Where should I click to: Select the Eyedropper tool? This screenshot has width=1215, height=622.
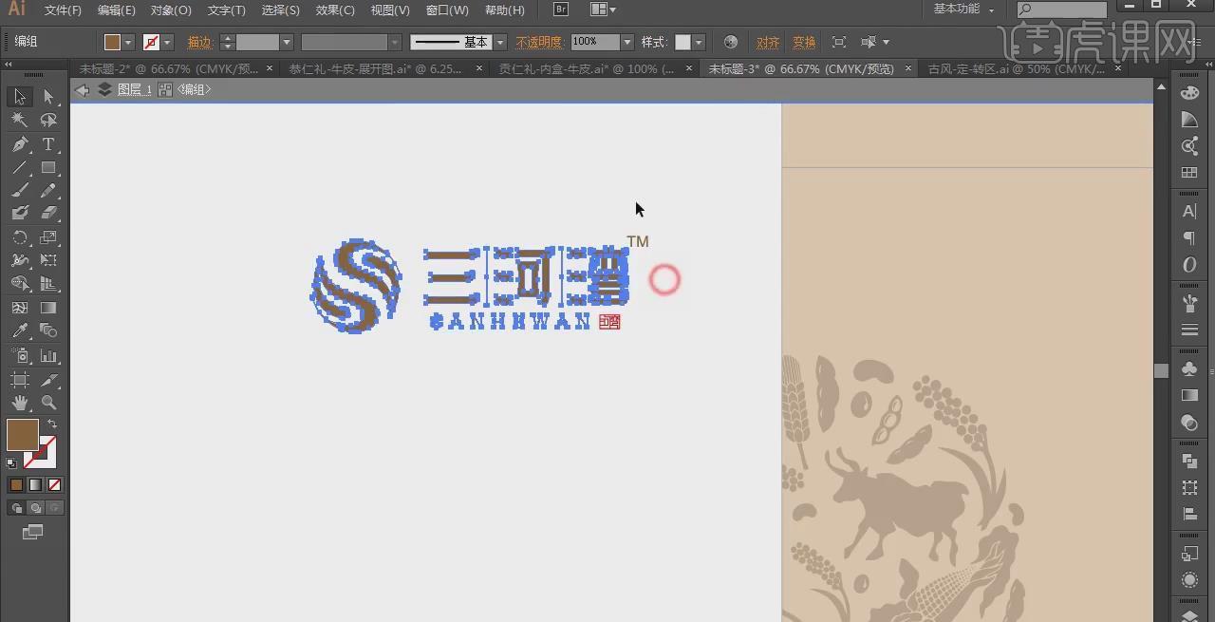coord(20,331)
